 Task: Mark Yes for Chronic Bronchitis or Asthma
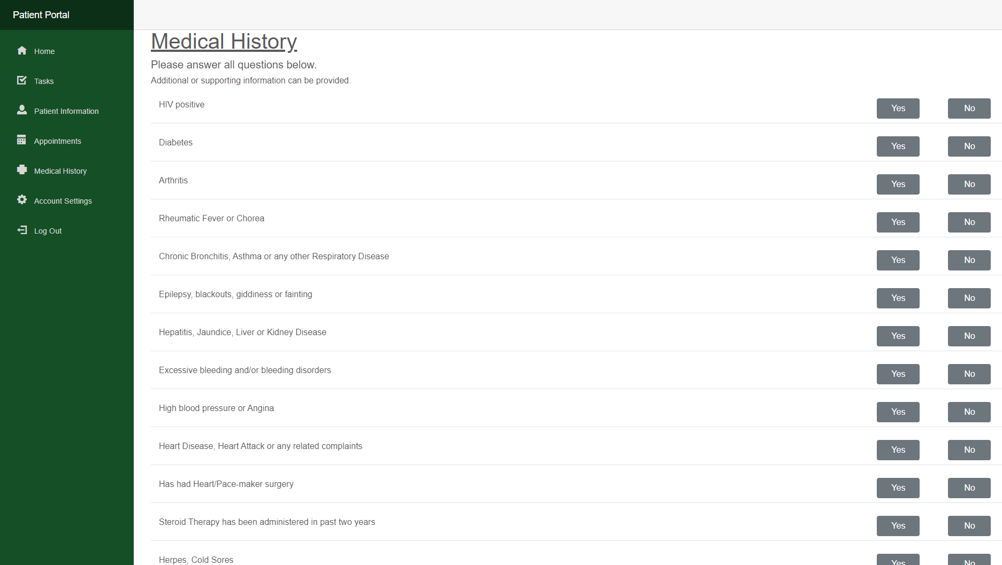tap(898, 260)
